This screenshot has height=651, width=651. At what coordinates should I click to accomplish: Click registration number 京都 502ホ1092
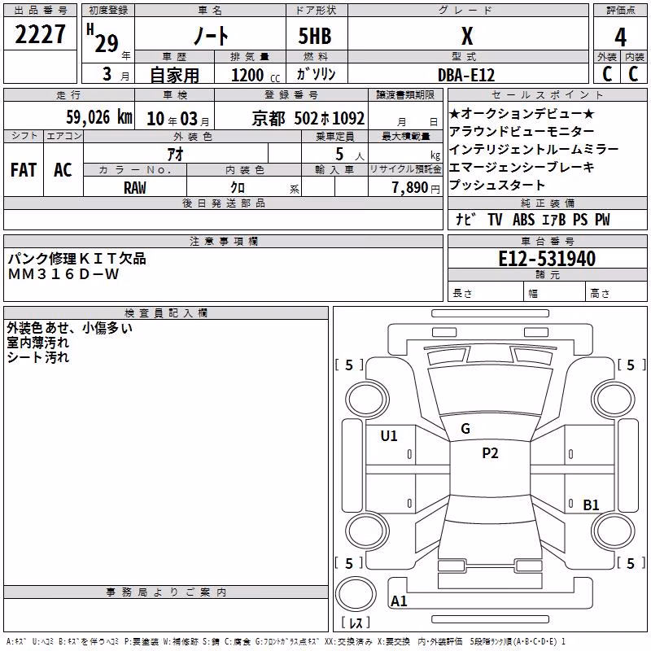tap(308, 119)
